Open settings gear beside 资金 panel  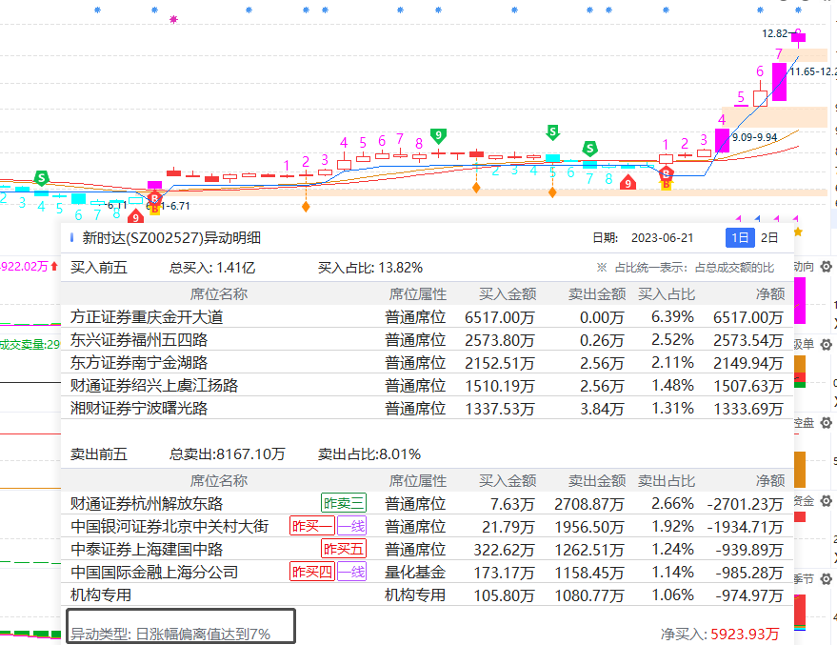click(826, 501)
